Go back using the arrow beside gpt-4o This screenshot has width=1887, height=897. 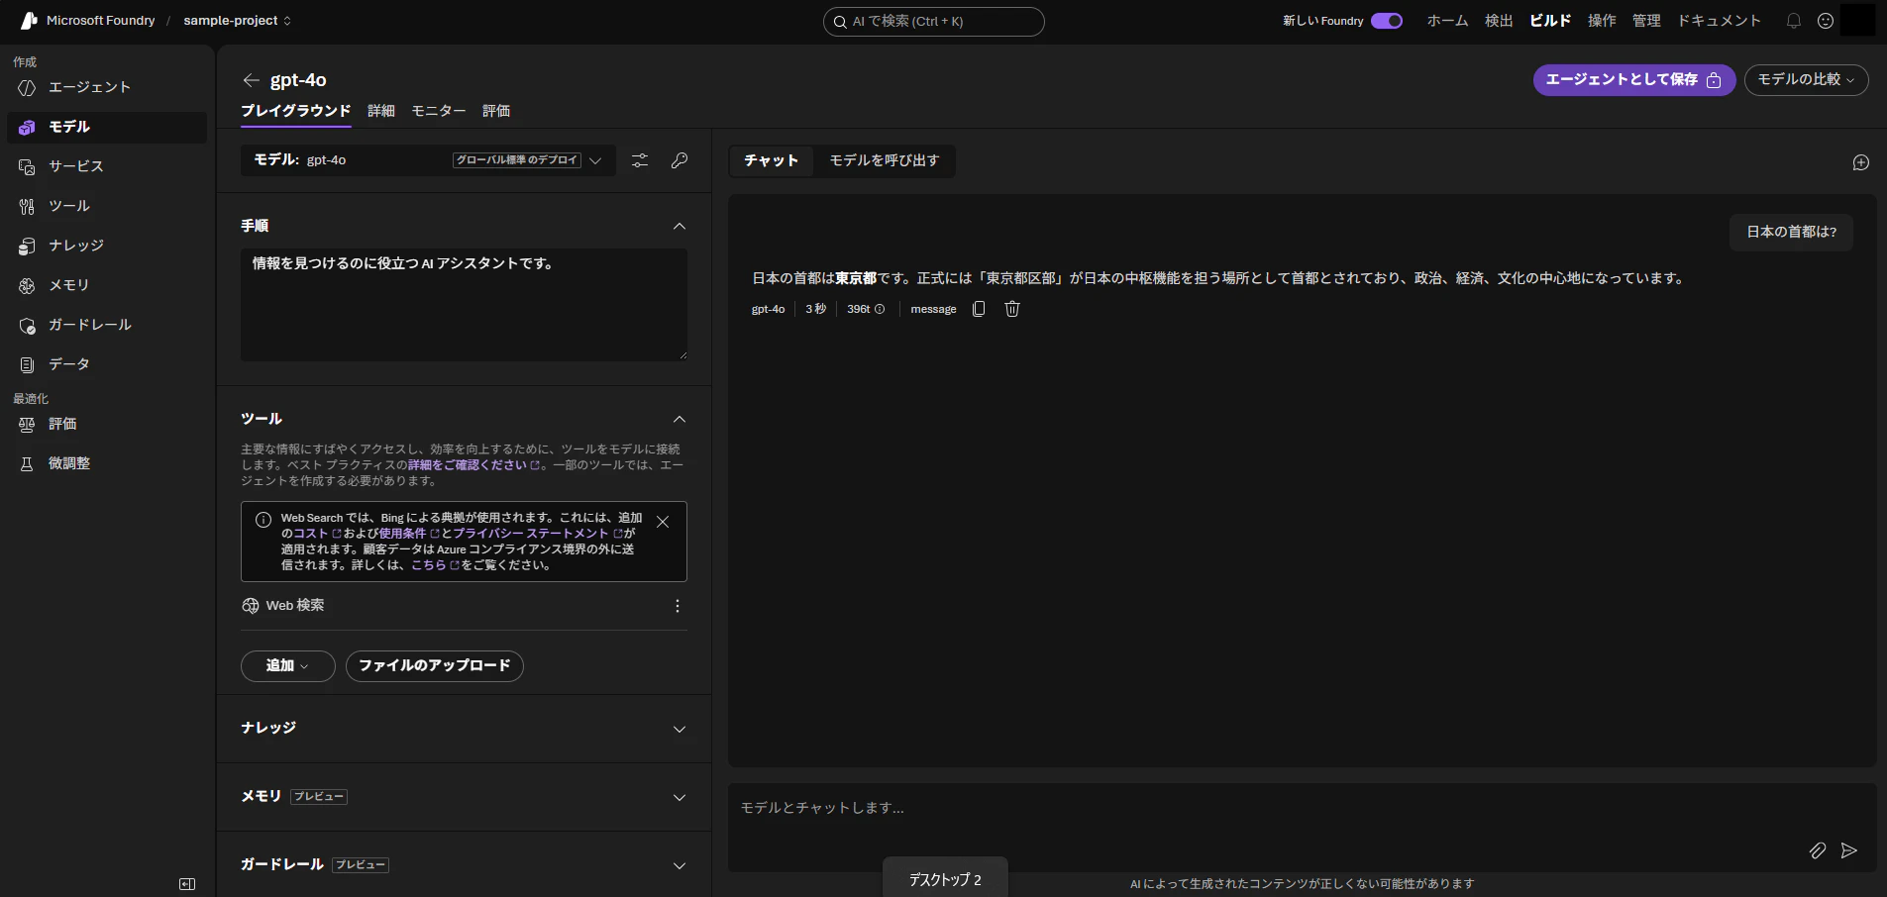point(252,80)
